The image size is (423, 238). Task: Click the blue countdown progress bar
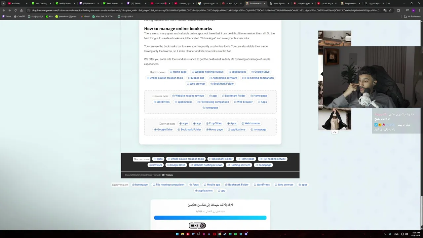[x=210, y=218]
